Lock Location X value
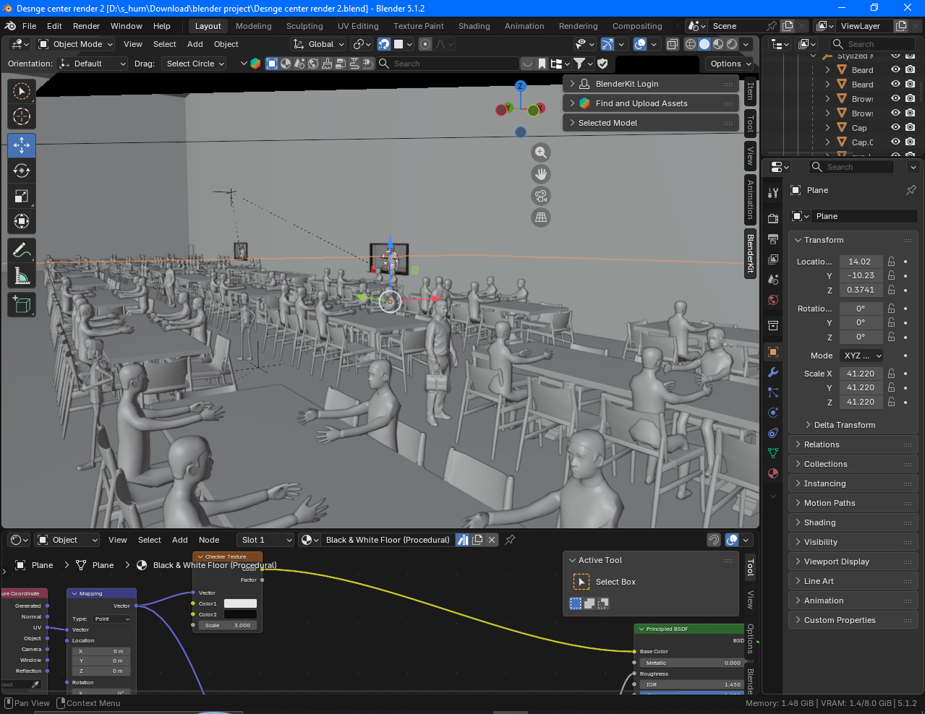 point(891,262)
